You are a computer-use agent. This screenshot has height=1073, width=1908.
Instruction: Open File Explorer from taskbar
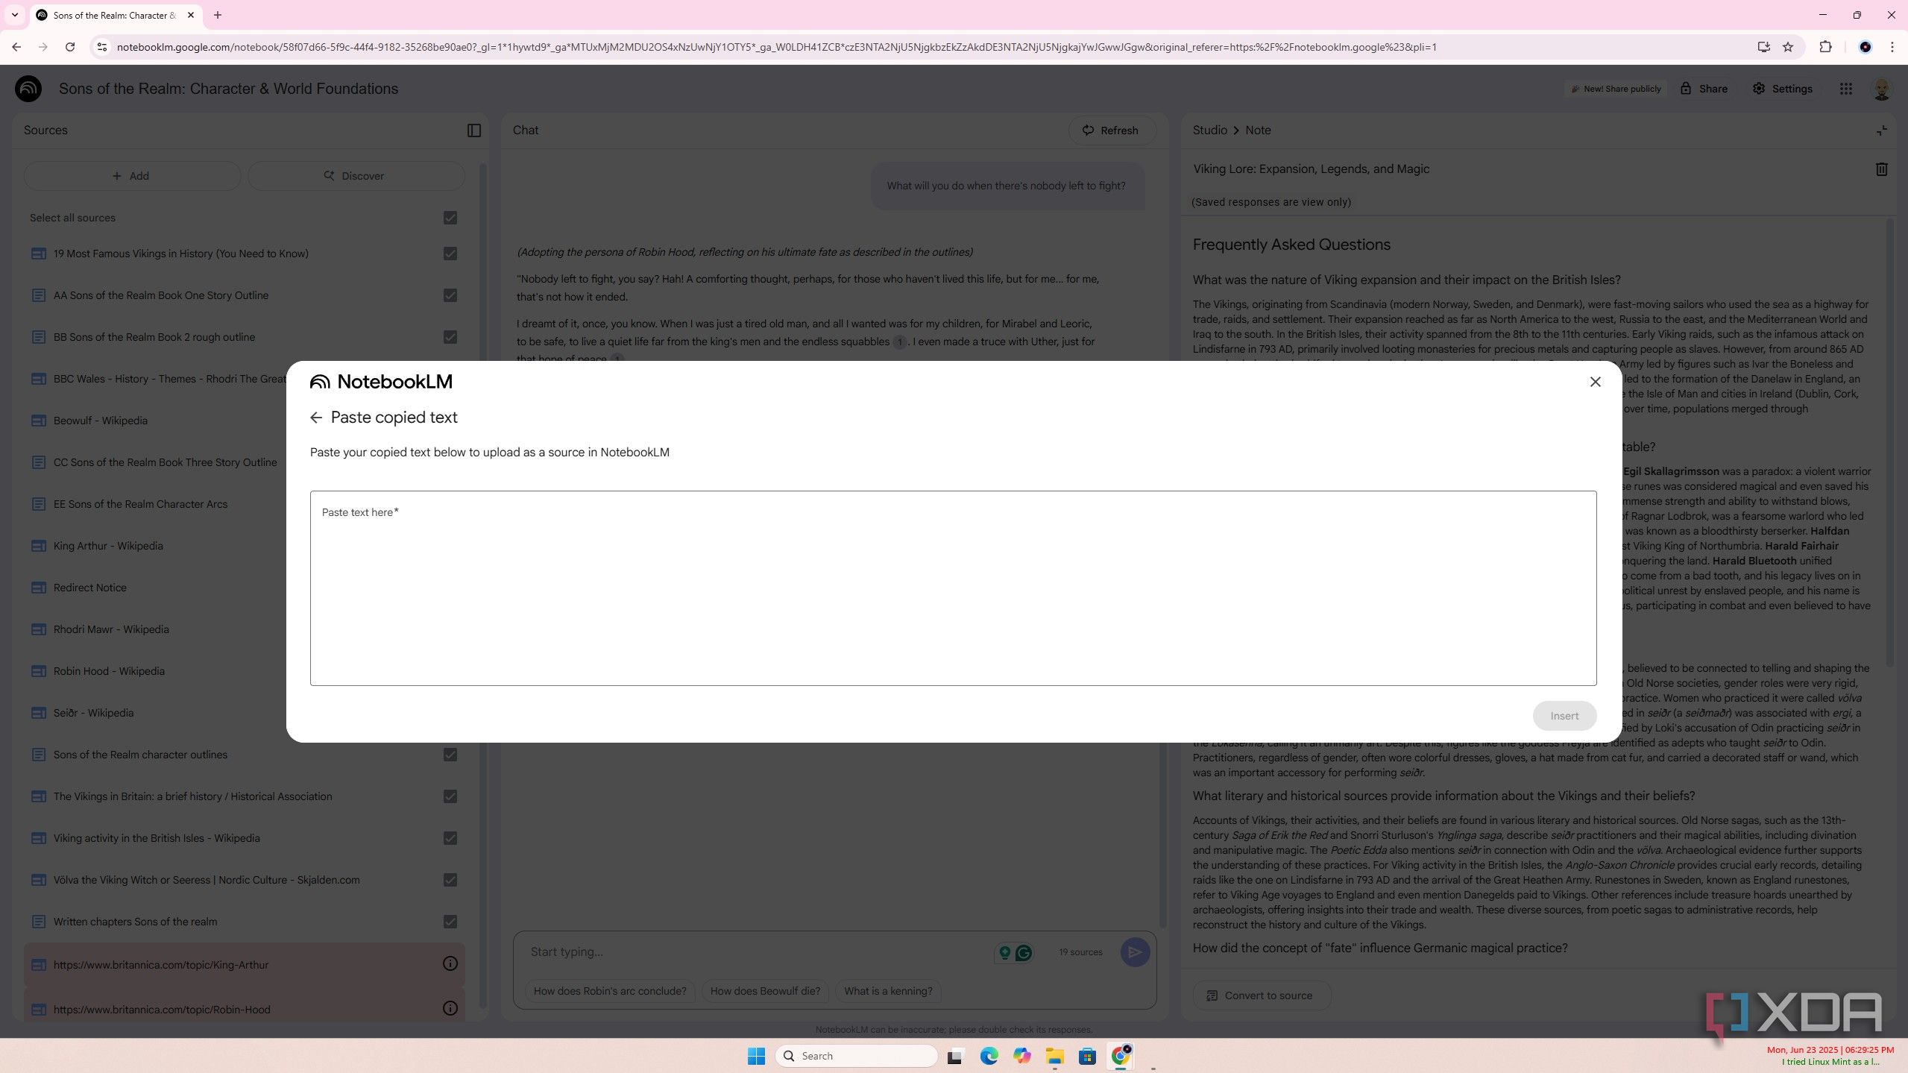click(x=1054, y=1056)
